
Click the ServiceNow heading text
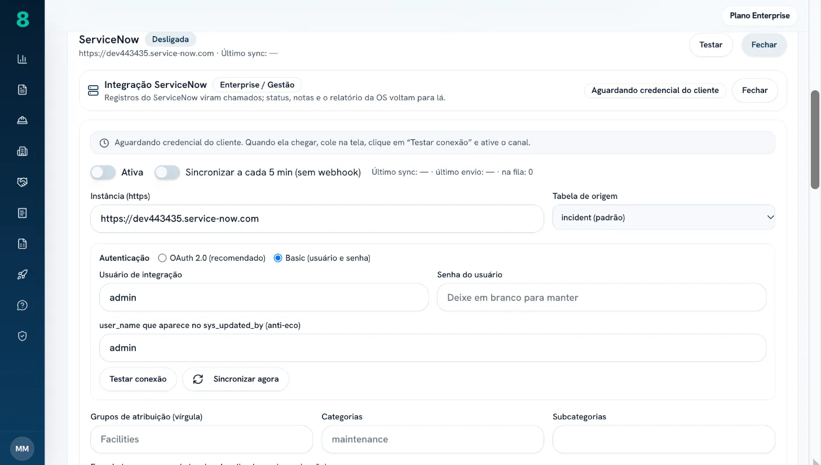tap(109, 39)
